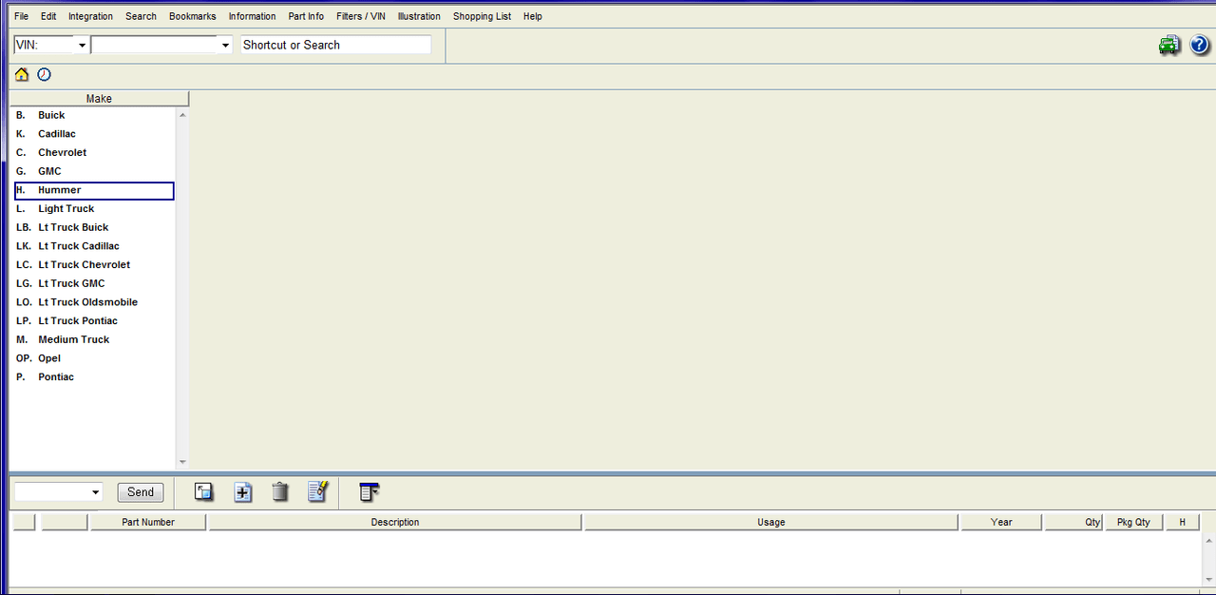The width and height of the screenshot is (1216, 595).
Task: Open the Illustration menu
Action: point(419,16)
